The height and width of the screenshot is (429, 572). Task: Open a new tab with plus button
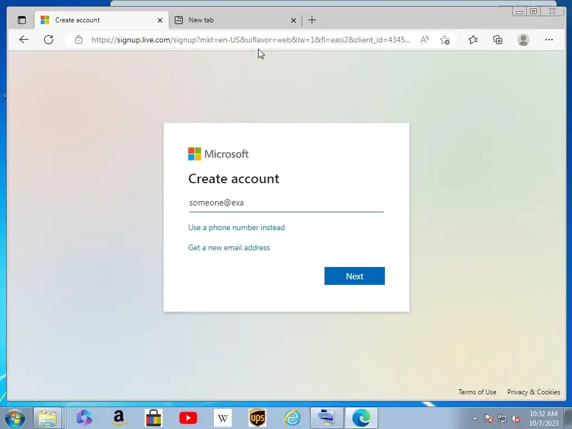312,20
